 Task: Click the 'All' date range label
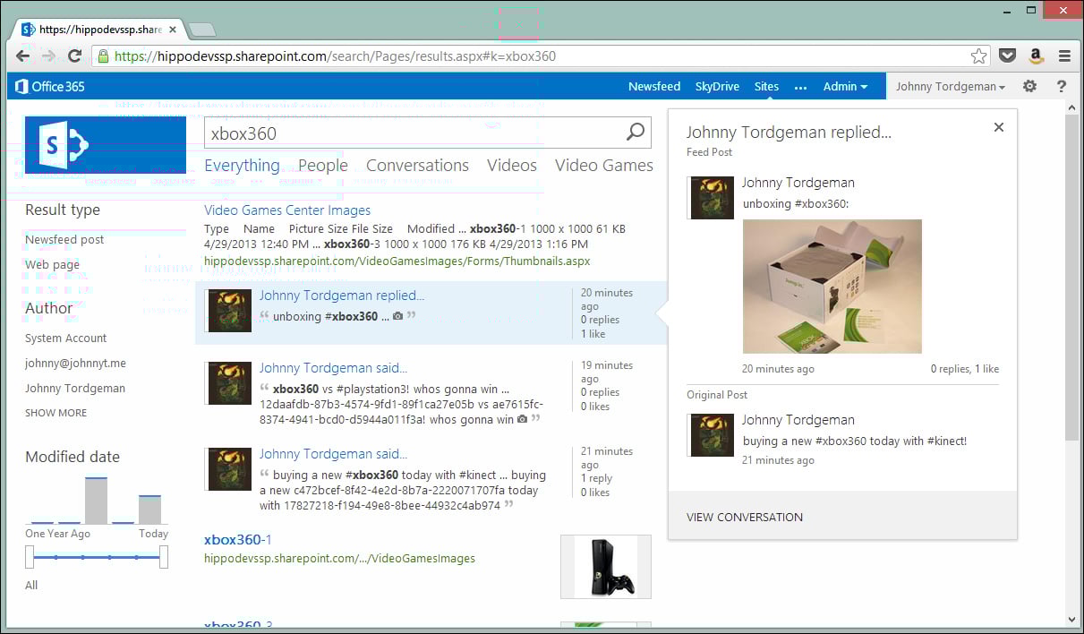pos(31,586)
